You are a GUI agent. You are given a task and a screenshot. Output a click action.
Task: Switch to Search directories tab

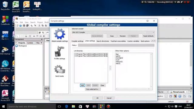(103, 41)
